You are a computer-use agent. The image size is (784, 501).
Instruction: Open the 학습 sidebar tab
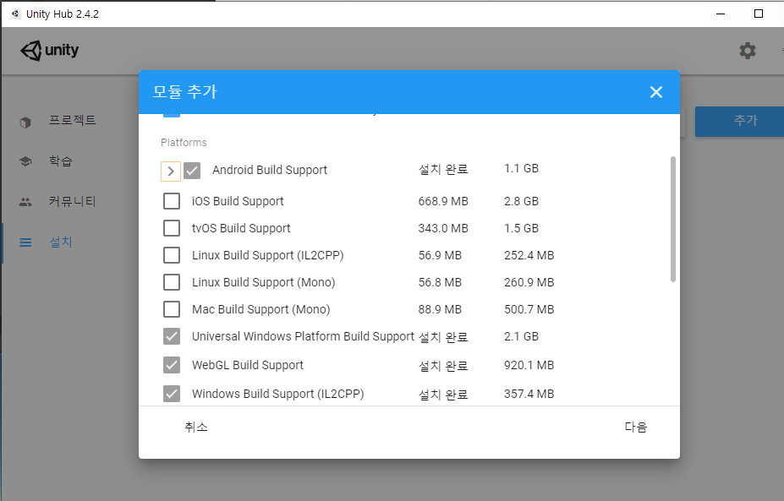coord(70,161)
